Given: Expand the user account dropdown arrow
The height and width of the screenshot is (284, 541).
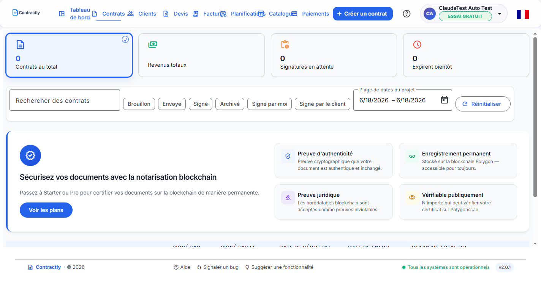Looking at the screenshot, I should [500, 14].
